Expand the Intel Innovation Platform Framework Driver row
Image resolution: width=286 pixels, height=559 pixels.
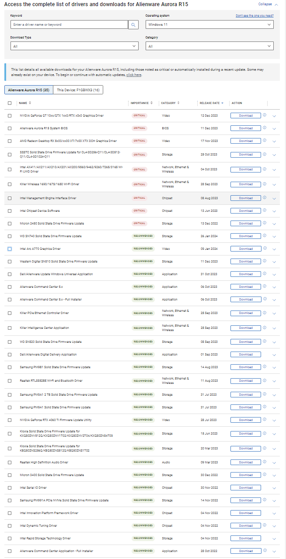click(x=274, y=513)
